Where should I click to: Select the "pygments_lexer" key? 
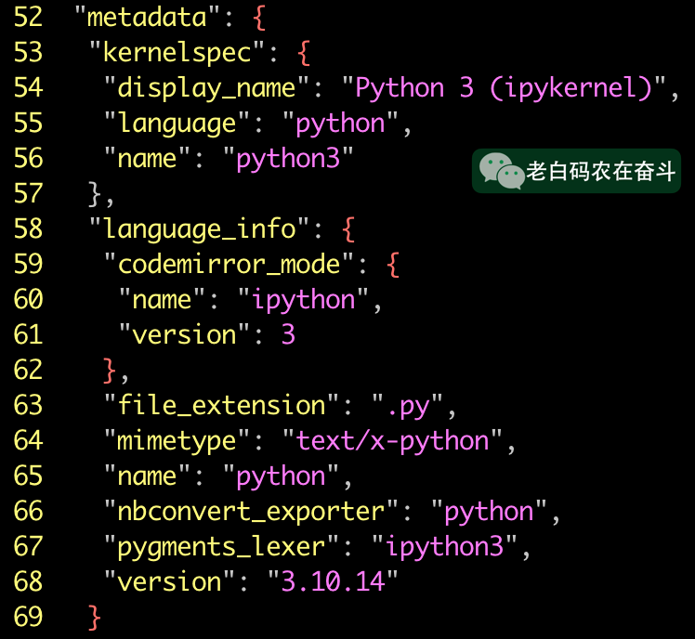pos(221,547)
